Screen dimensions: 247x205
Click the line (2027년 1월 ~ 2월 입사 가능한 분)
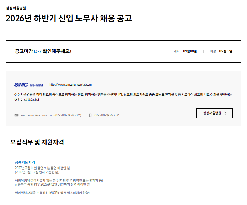coord(37,172)
